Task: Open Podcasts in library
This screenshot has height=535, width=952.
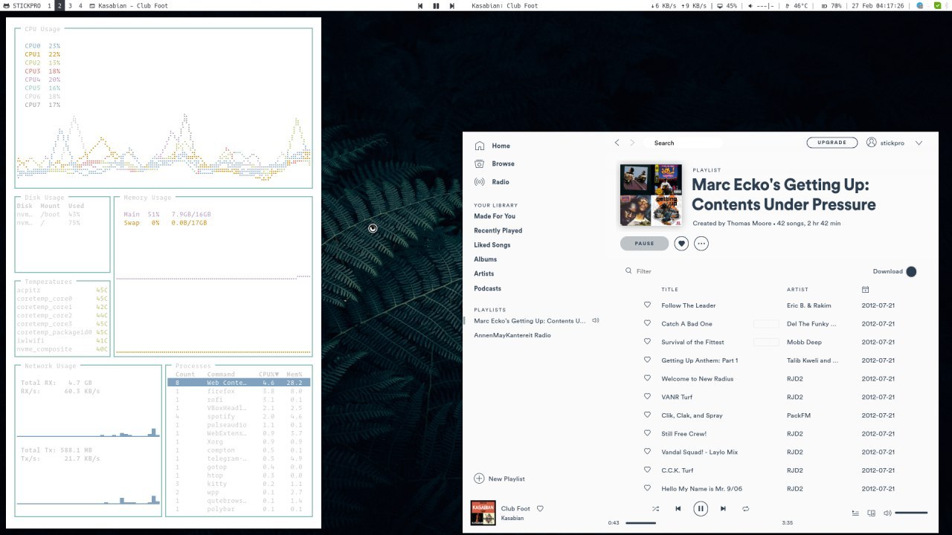Action: [488, 288]
